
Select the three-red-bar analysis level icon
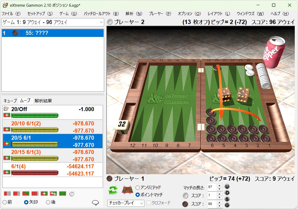(16, 193)
